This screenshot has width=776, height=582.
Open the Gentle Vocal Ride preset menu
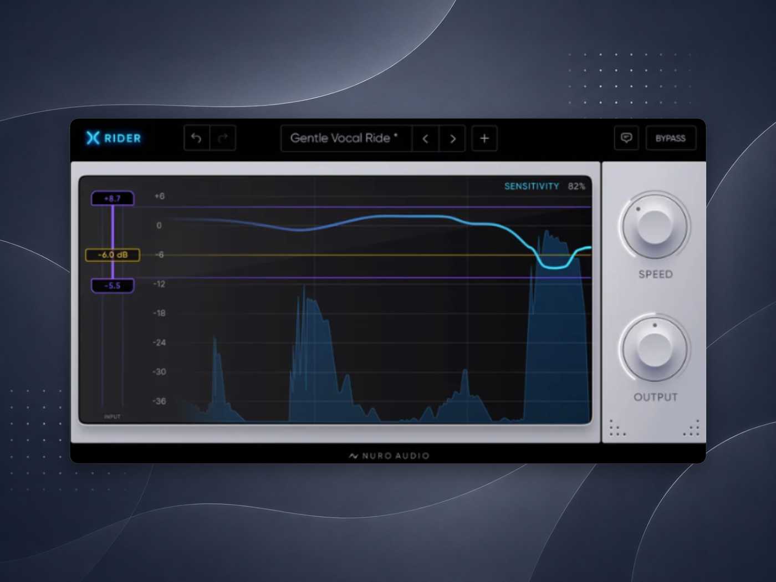pos(346,139)
